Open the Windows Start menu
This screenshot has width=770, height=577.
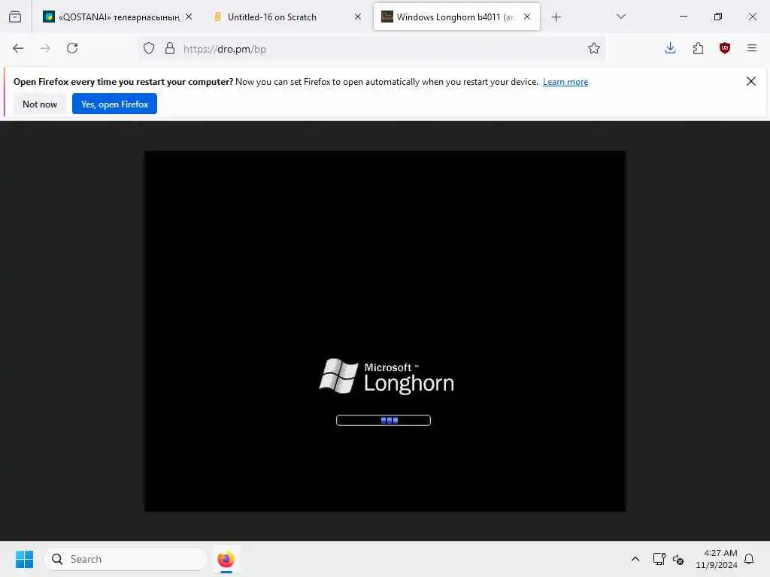pyautogui.click(x=25, y=559)
